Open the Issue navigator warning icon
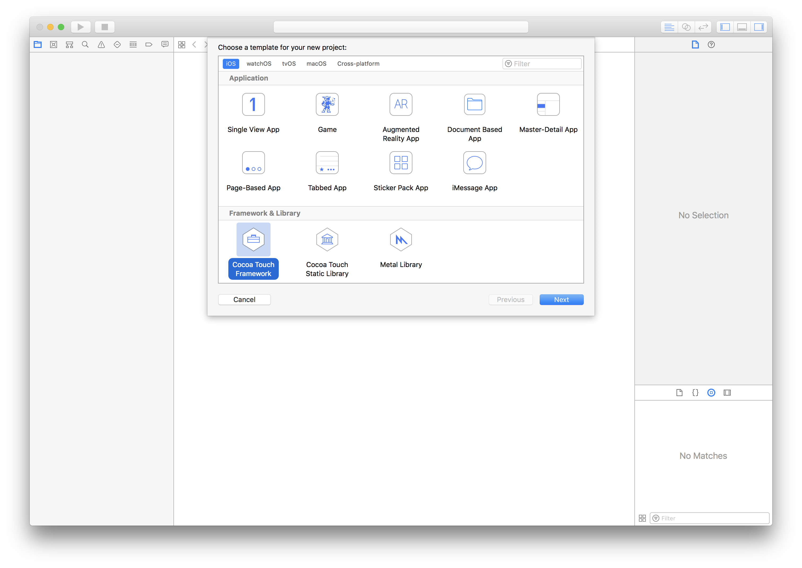Viewport: 802px width, 568px height. click(x=101, y=45)
